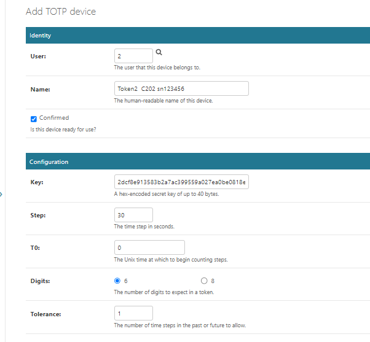Click the "Key:" field label
This screenshot has height=342, width=370.
37,183
